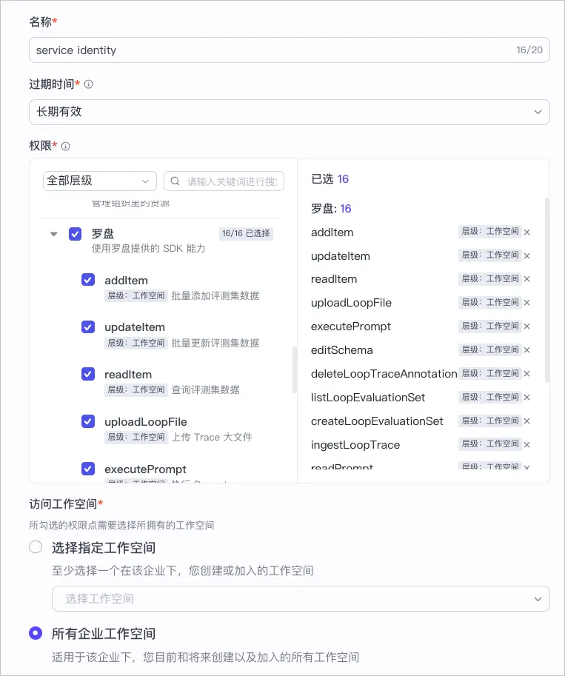
Task: Remove listLoopEvaluationSet from selected list
Action: 526,397
